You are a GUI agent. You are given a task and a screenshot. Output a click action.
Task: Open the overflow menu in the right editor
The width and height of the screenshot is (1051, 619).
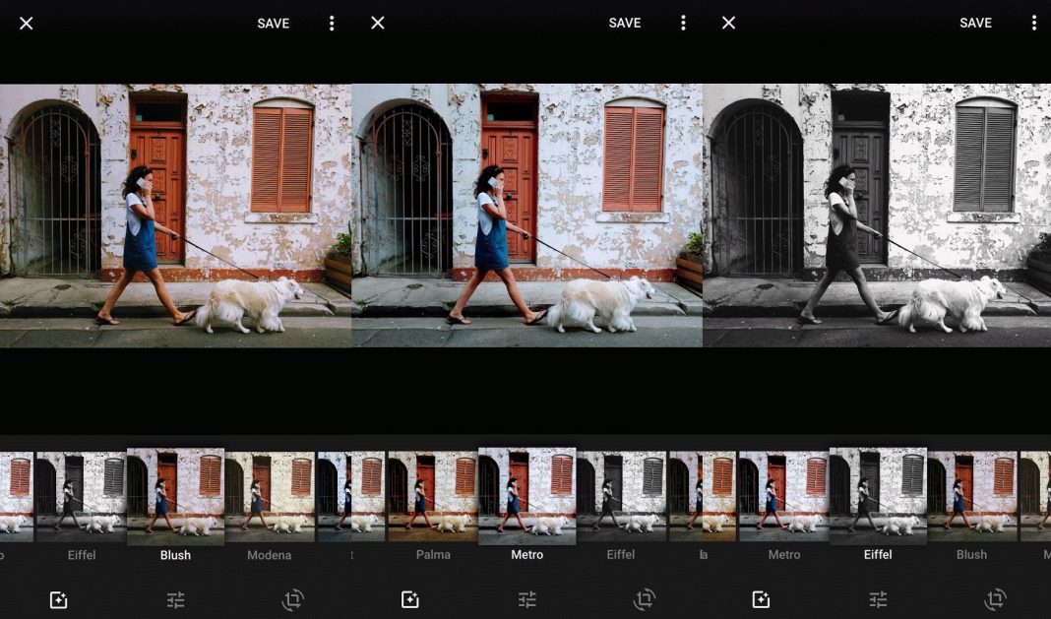tap(1034, 23)
